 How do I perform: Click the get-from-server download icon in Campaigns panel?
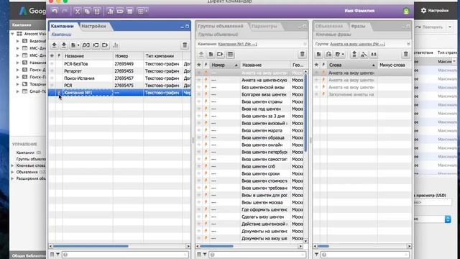coord(64,45)
